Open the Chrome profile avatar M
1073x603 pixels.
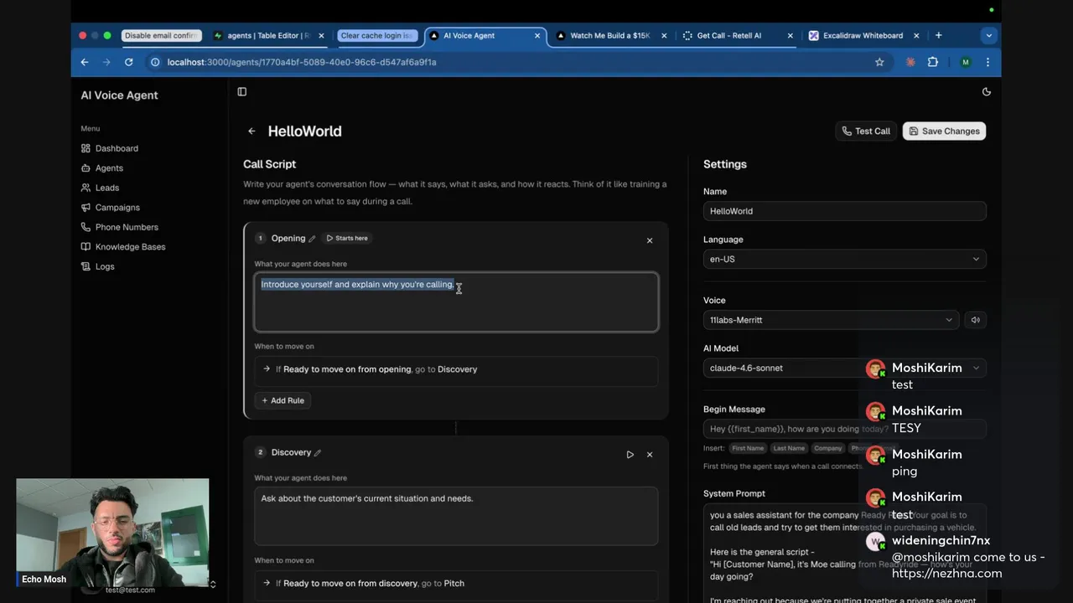966,62
